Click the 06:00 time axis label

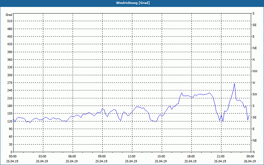point(72,156)
